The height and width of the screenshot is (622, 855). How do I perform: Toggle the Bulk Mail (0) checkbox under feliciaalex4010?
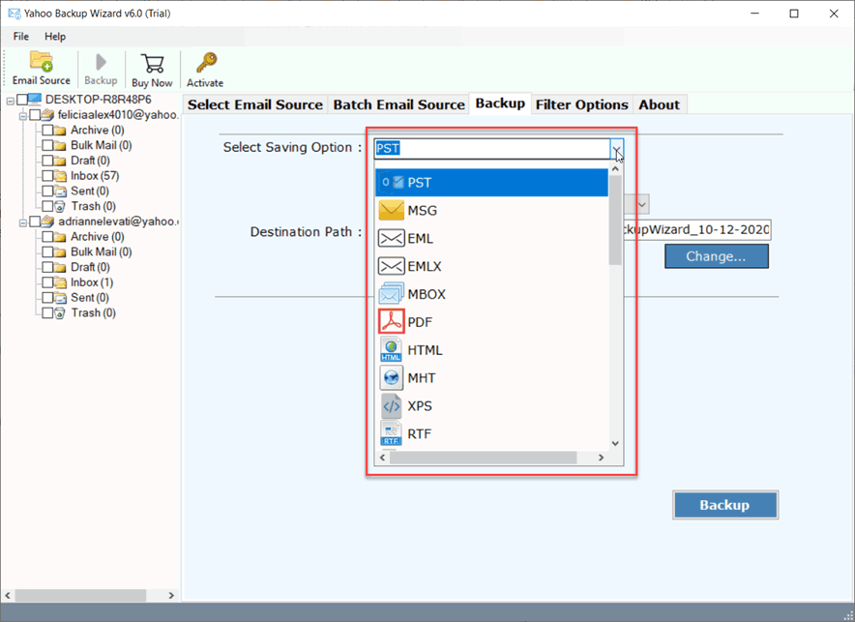click(47, 145)
